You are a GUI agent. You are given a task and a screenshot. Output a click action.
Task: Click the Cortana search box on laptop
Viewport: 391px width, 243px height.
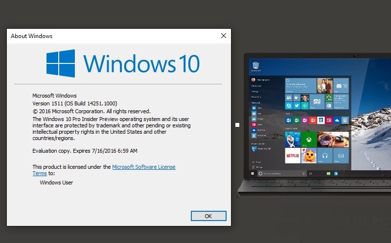[x=281, y=173]
